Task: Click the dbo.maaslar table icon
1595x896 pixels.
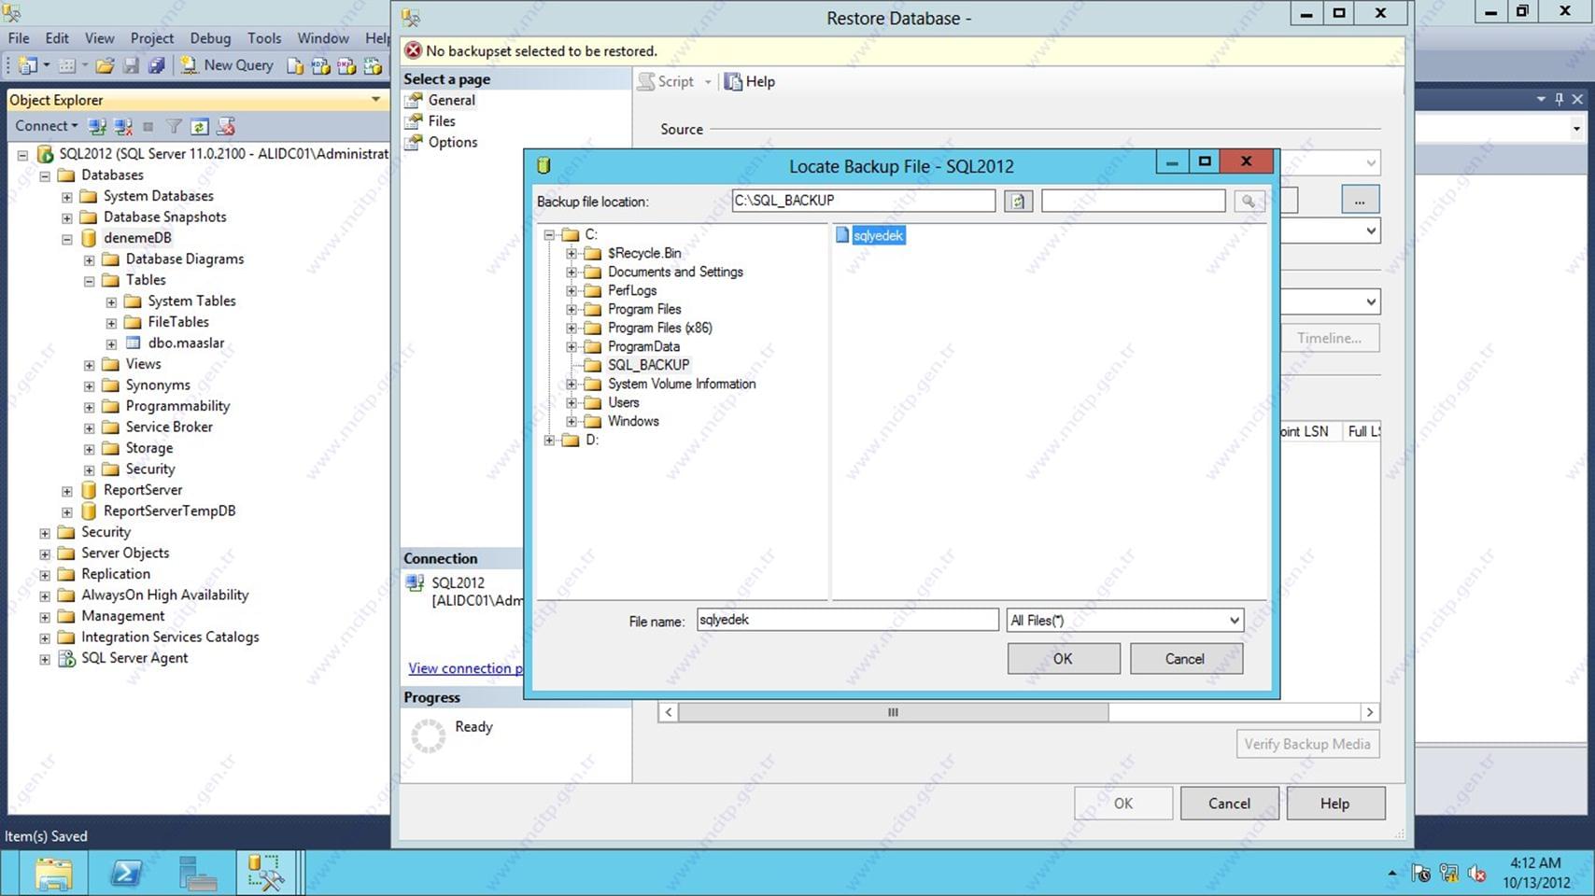Action: coord(134,343)
